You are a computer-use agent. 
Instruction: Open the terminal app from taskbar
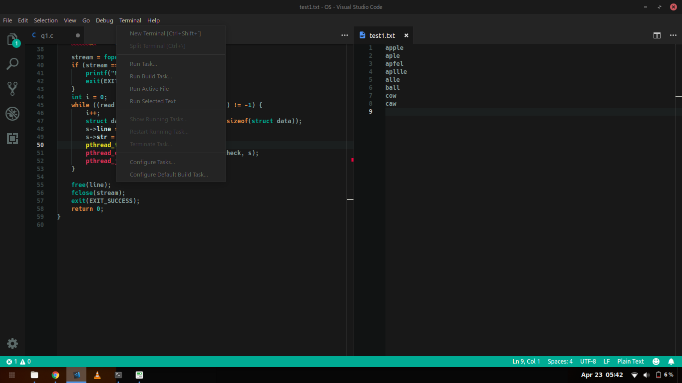[x=118, y=375]
